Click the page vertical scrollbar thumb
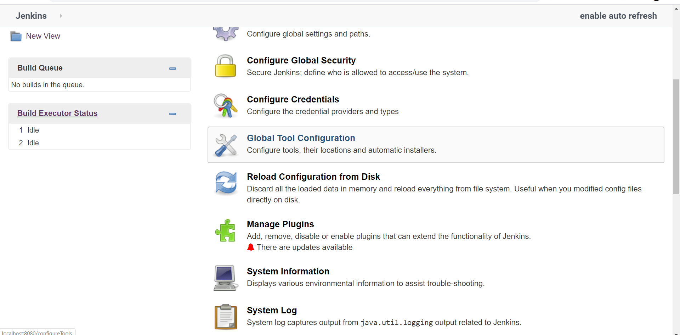Screen dimensions: 680x335 pyautogui.click(x=676, y=137)
